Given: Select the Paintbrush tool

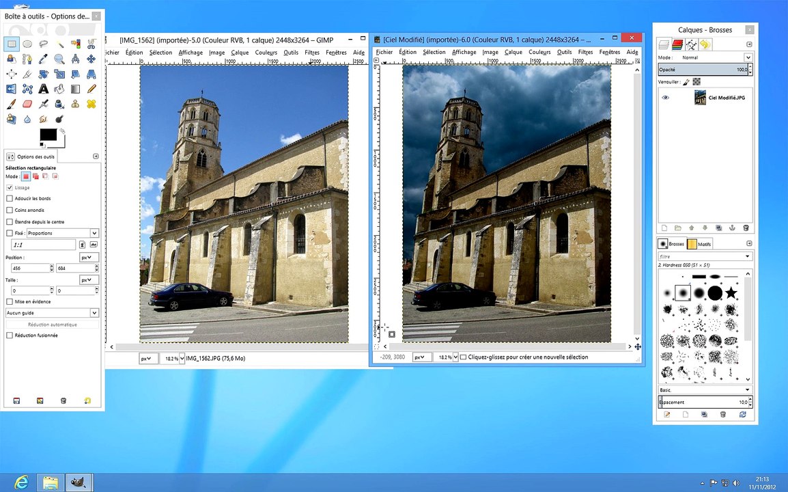Looking at the screenshot, I should tap(11, 104).
